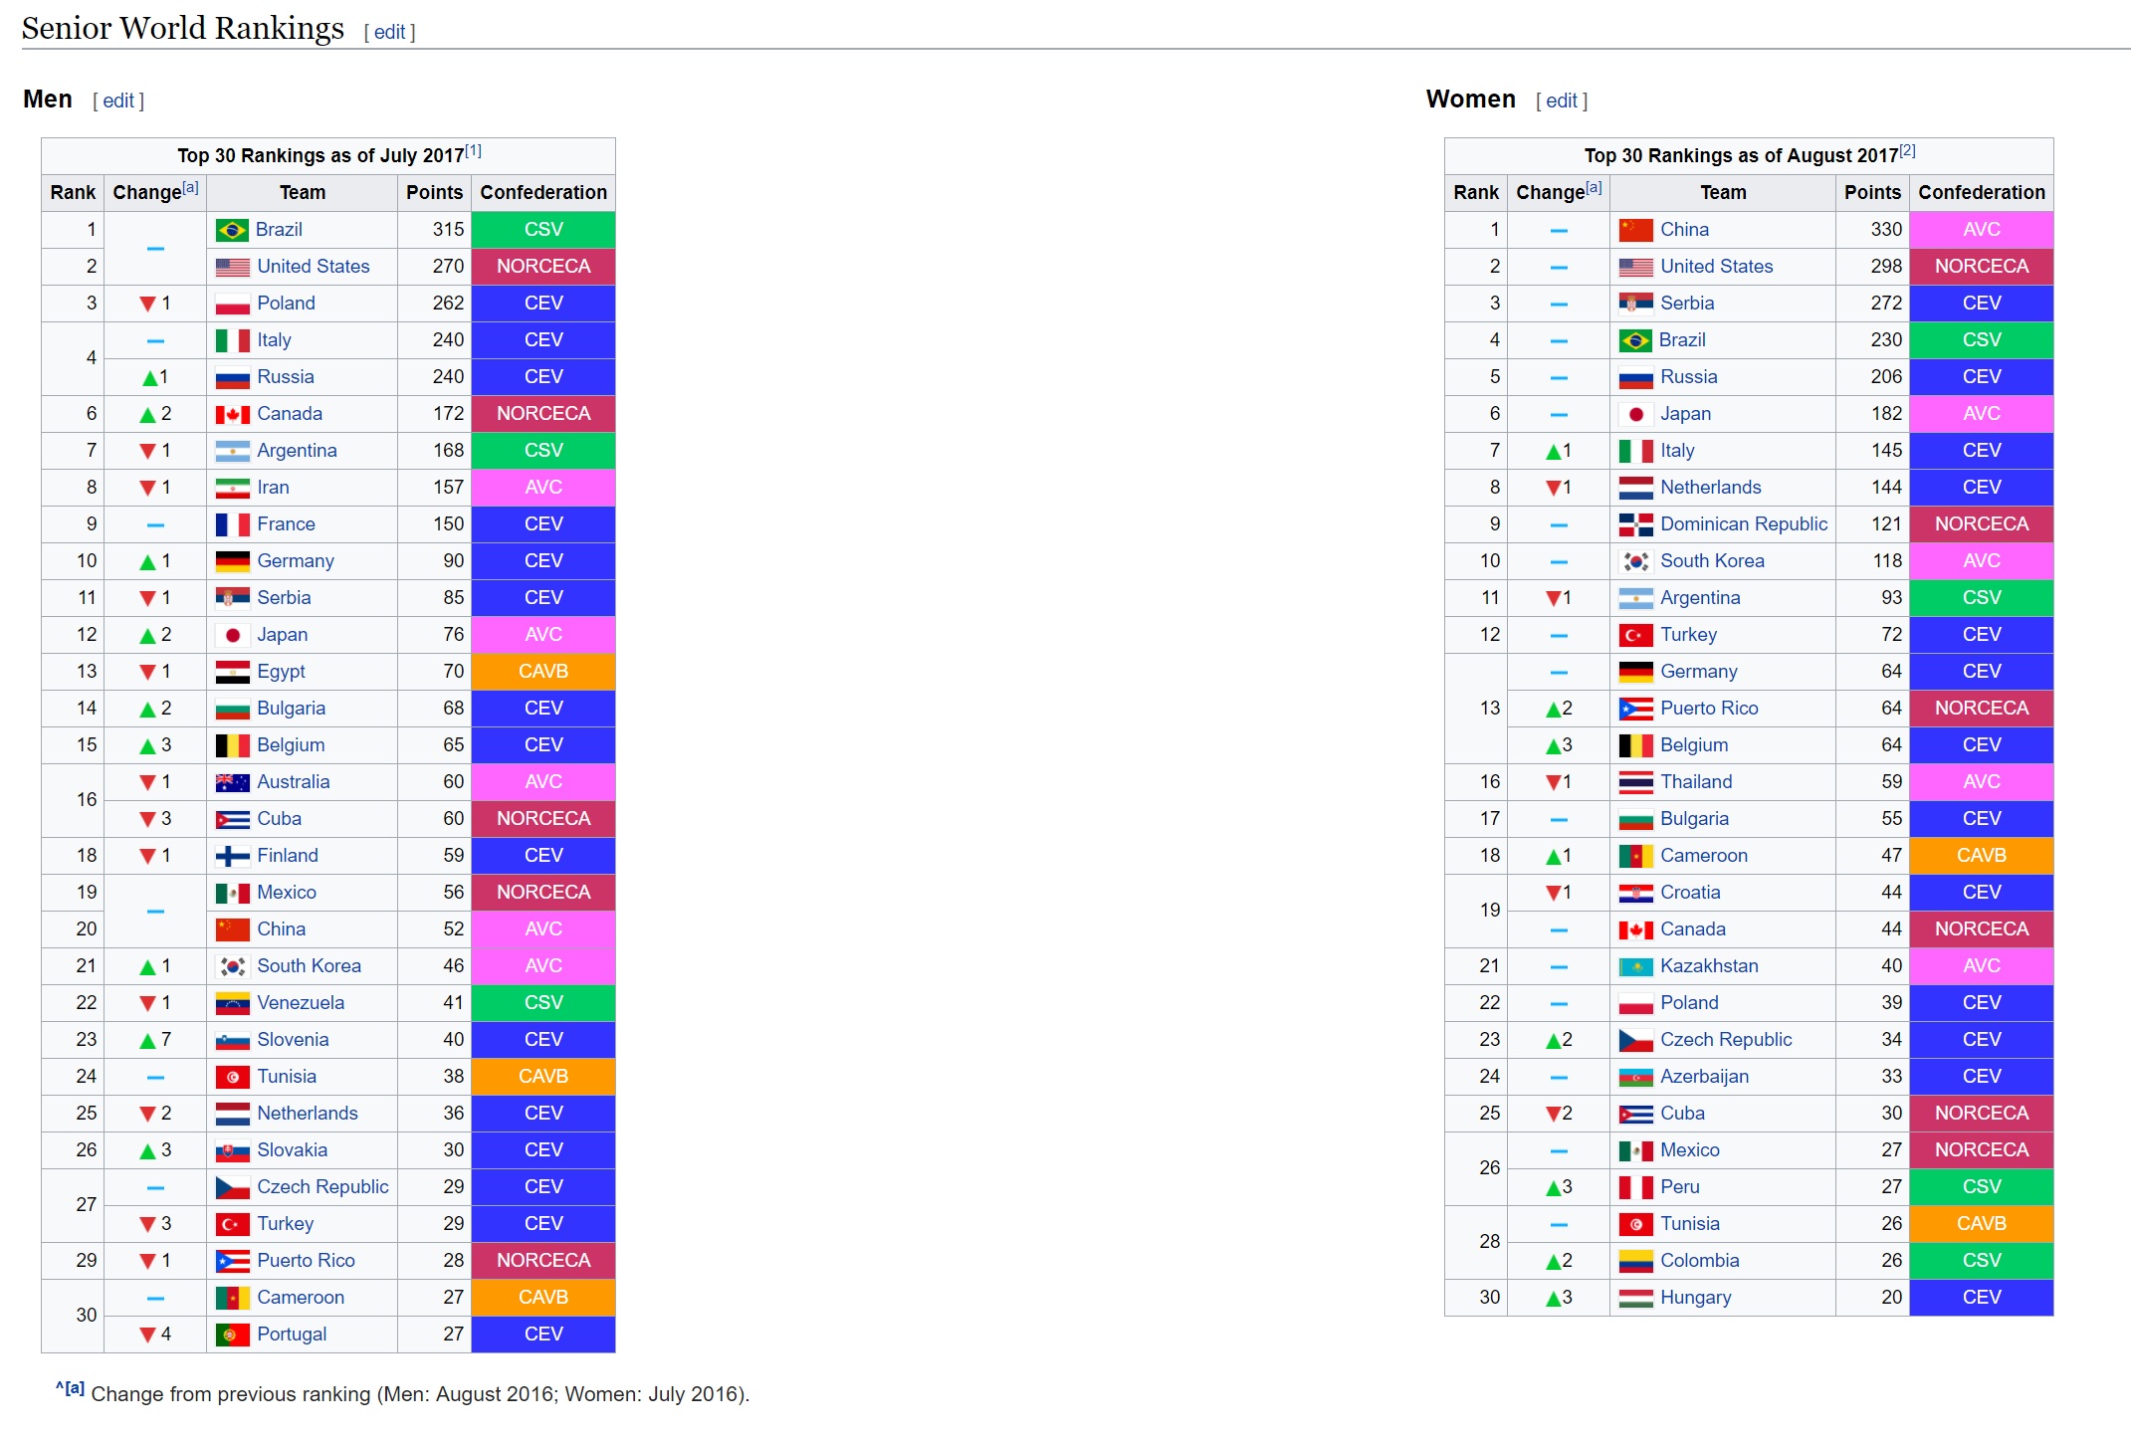Open Cameroon link in Women table
The width and height of the screenshot is (2131, 1440).
click(1704, 856)
